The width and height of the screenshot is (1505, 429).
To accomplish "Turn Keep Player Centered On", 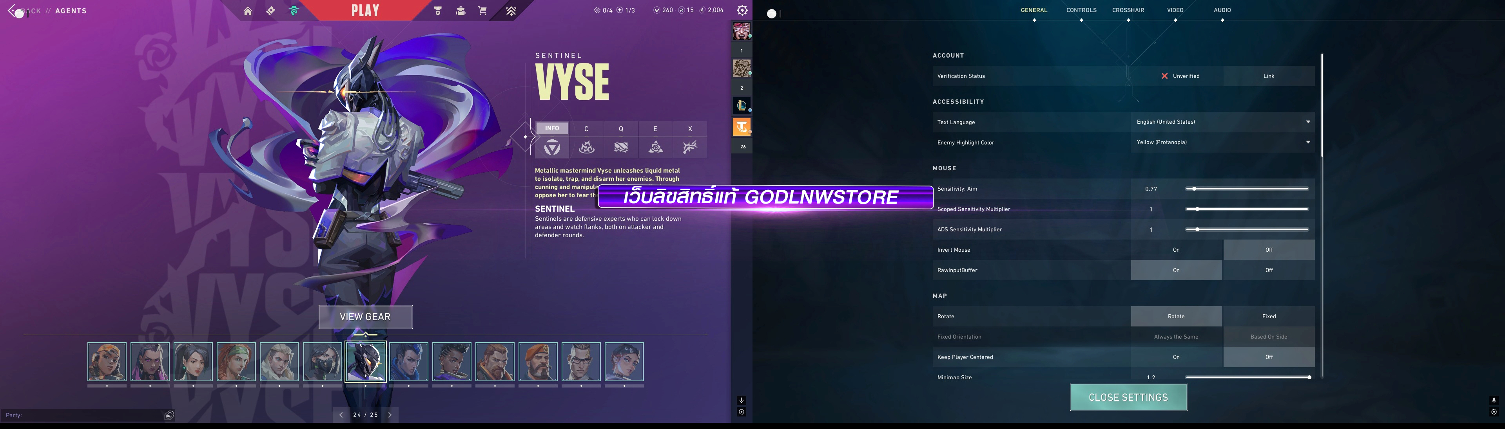I will point(1176,357).
